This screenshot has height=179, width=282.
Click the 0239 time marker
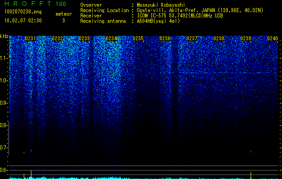246,38
